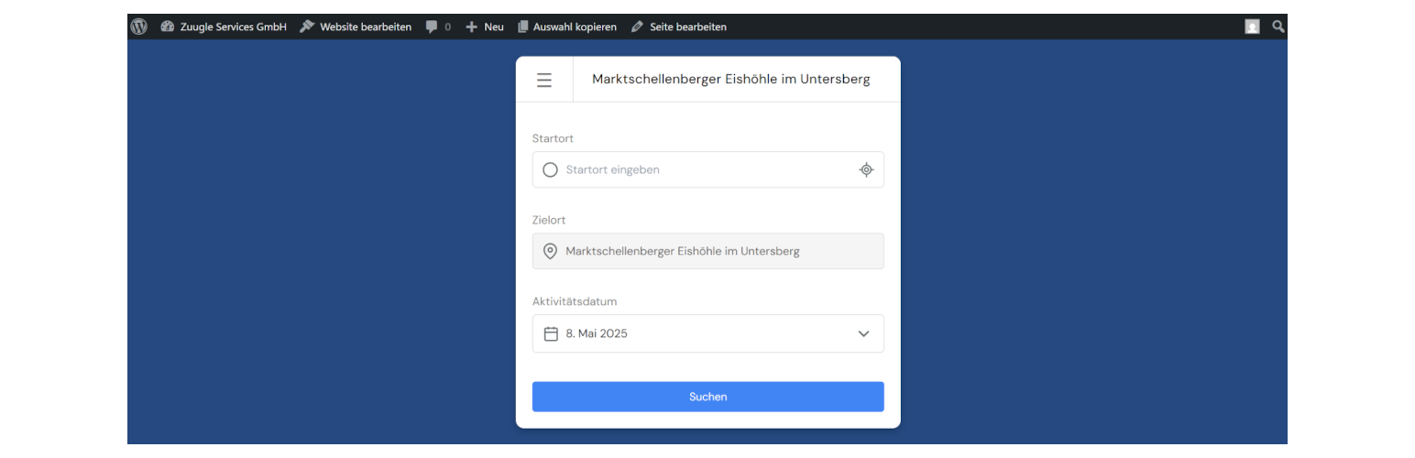Click the locate-me crosshair icon
Viewport: 1415px width, 458px height.
[x=866, y=169]
